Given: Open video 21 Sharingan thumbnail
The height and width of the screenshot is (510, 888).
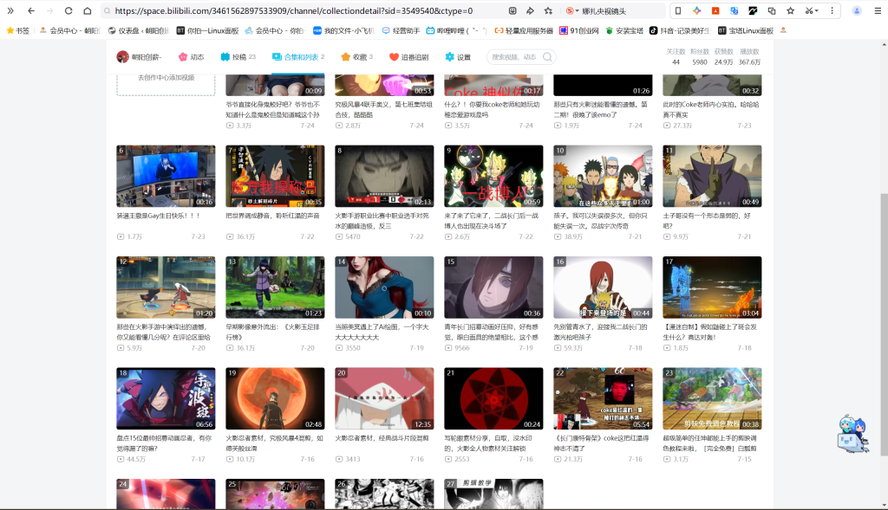Looking at the screenshot, I should tap(493, 398).
